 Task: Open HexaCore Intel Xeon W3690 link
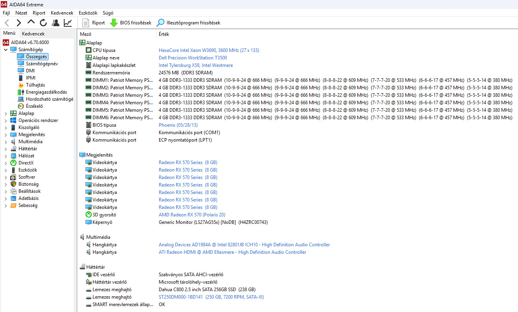[209, 50]
